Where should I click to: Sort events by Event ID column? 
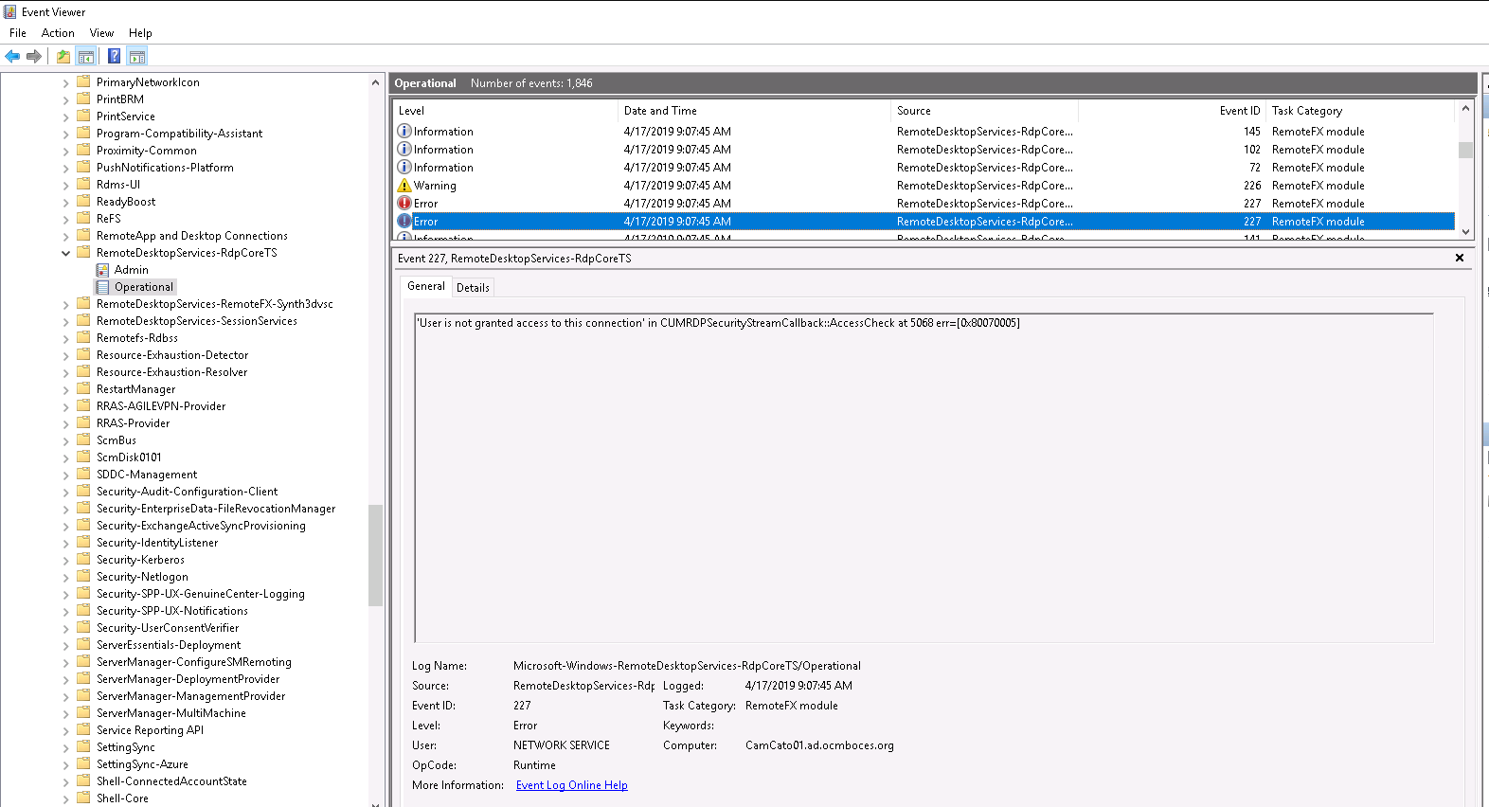1171,111
